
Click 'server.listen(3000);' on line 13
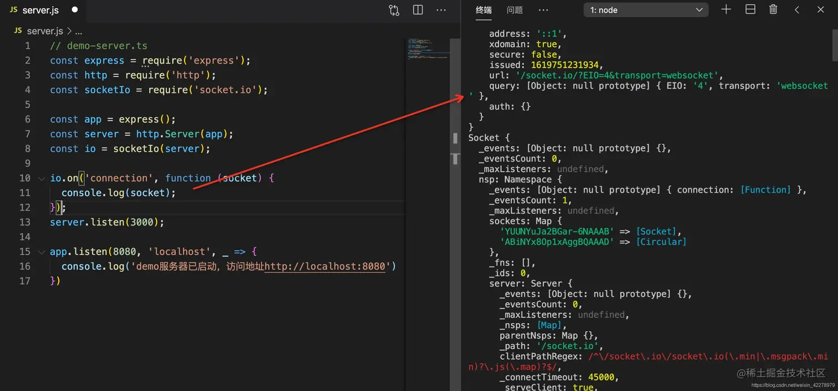107,222
